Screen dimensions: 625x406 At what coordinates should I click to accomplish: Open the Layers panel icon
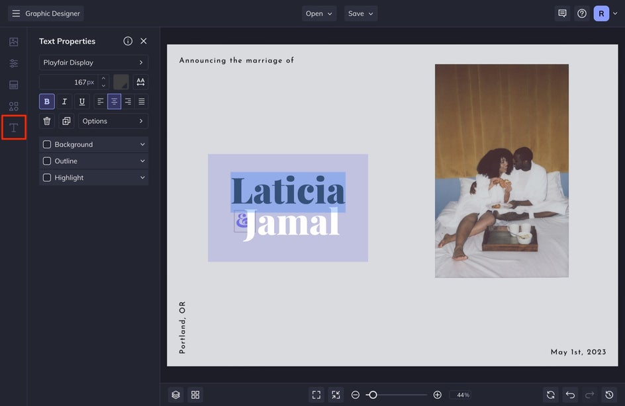pos(175,395)
